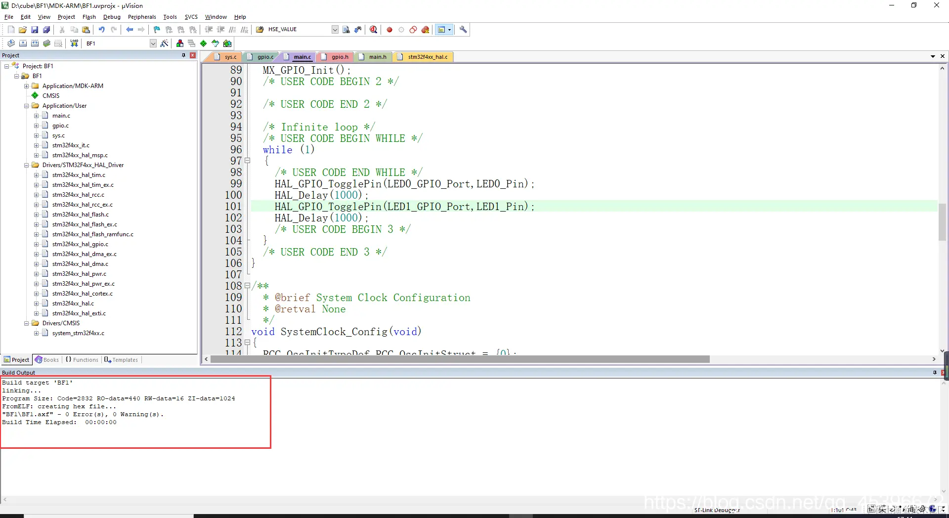This screenshot has height=518, width=949.
Task: Navigate backwards with the blue arrow
Action: click(129, 30)
